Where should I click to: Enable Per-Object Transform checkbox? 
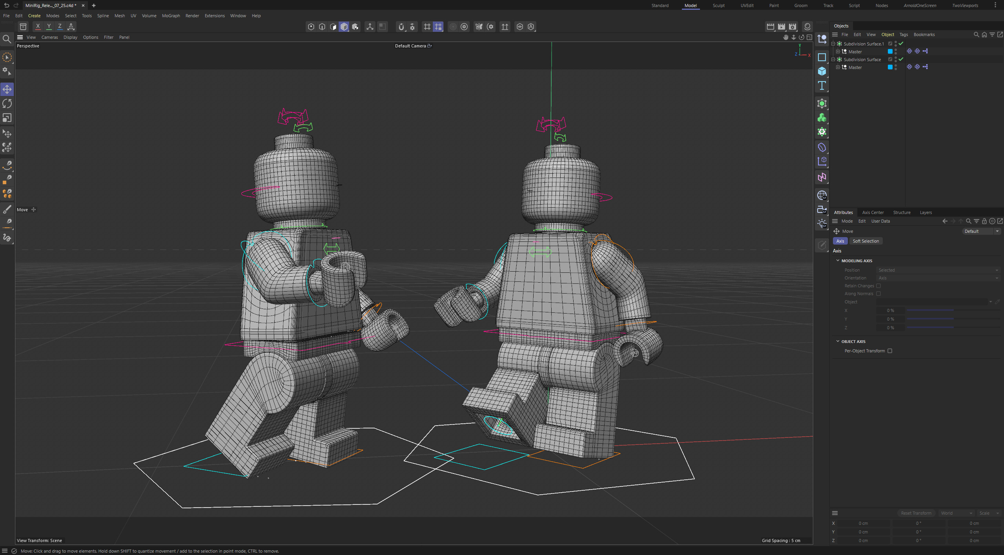click(890, 351)
